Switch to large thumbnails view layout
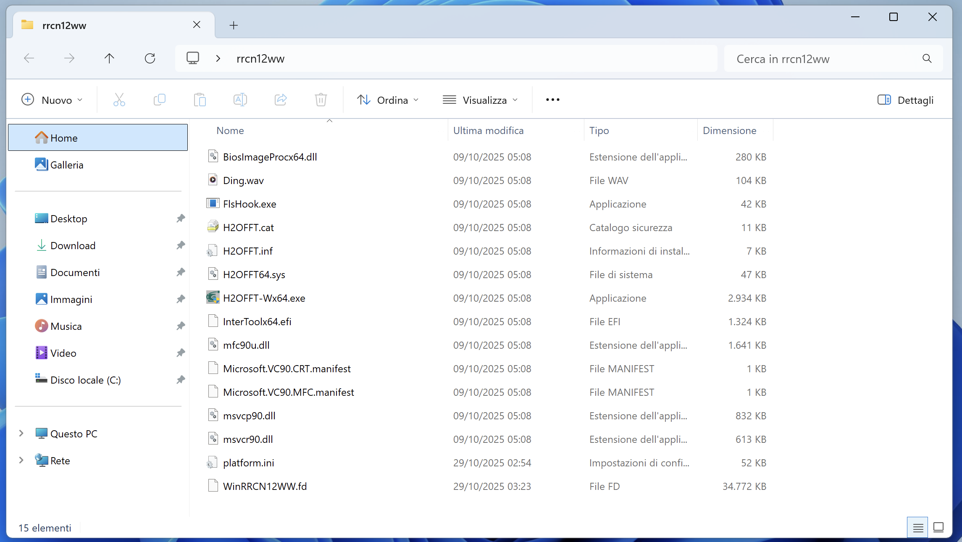The height and width of the screenshot is (542, 962). [x=938, y=528]
